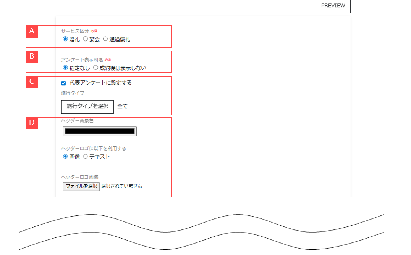Select 画像 for the header logo
The image size is (411, 255).
65,156
